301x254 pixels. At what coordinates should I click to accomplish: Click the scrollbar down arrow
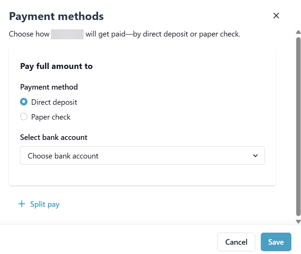pos(298,222)
